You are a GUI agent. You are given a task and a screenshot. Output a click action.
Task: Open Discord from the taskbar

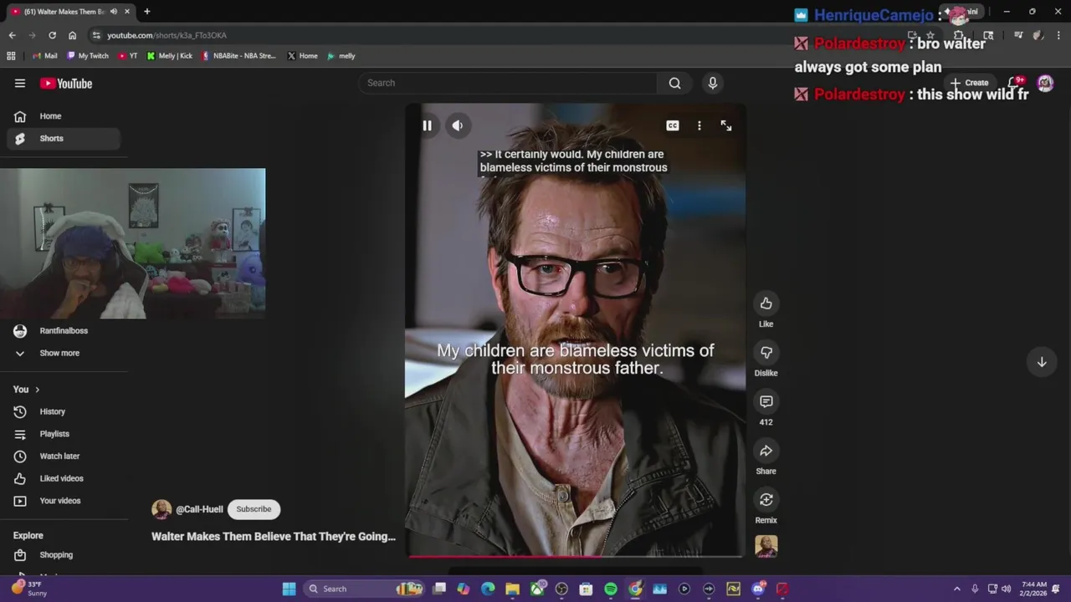coord(758,589)
